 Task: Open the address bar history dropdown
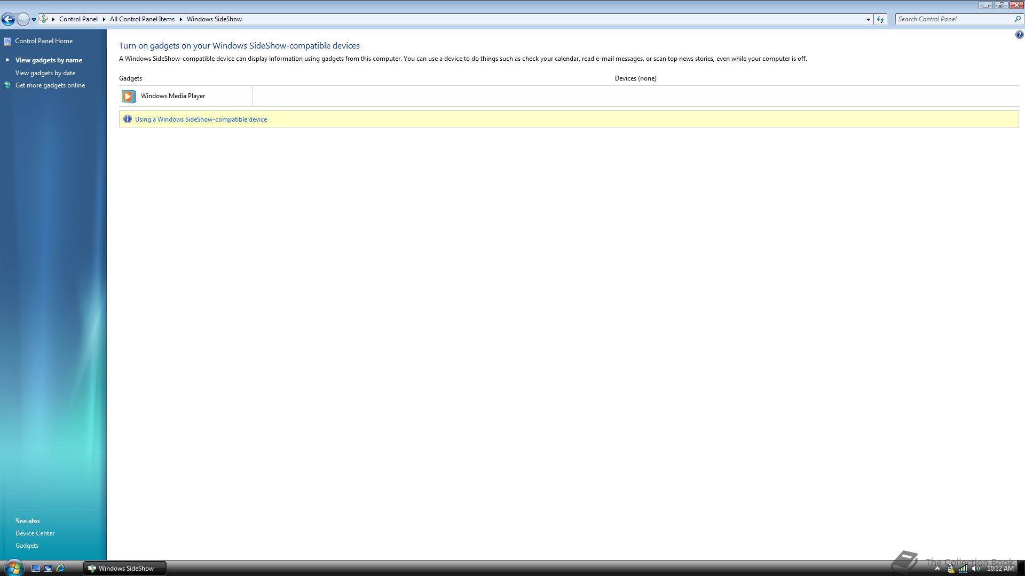(x=868, y=19)
